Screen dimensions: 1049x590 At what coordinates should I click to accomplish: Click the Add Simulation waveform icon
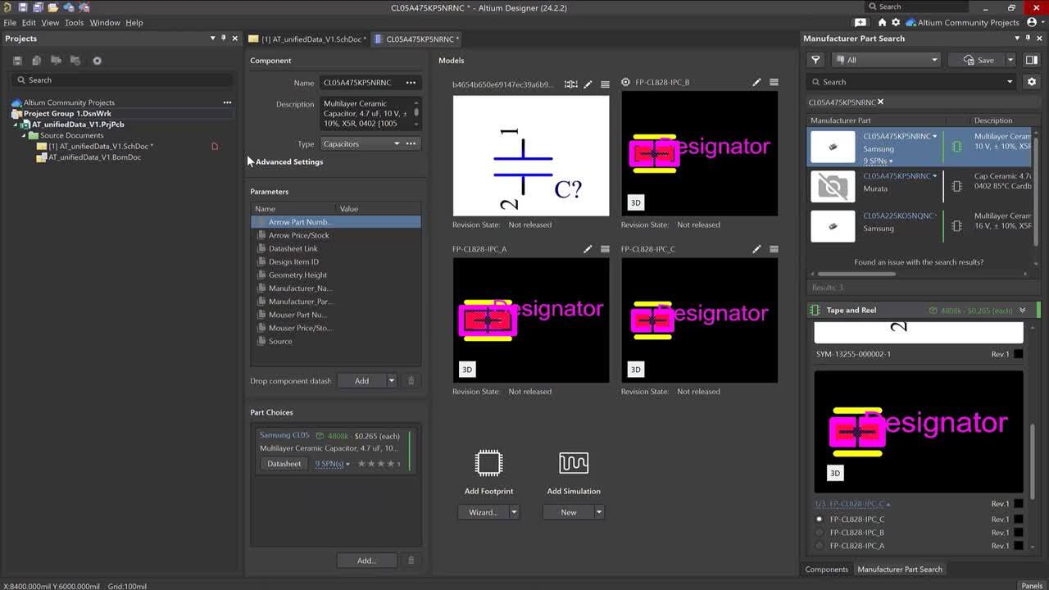(x=574, y=463)
